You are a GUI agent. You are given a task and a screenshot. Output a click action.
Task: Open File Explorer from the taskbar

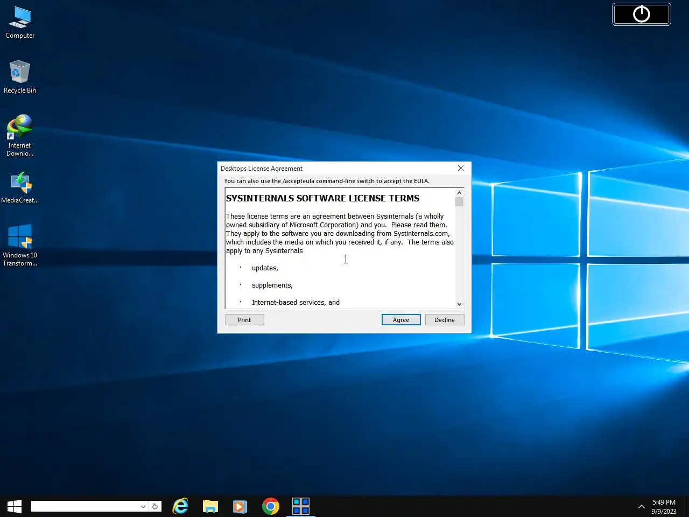[x=210, y=506]
